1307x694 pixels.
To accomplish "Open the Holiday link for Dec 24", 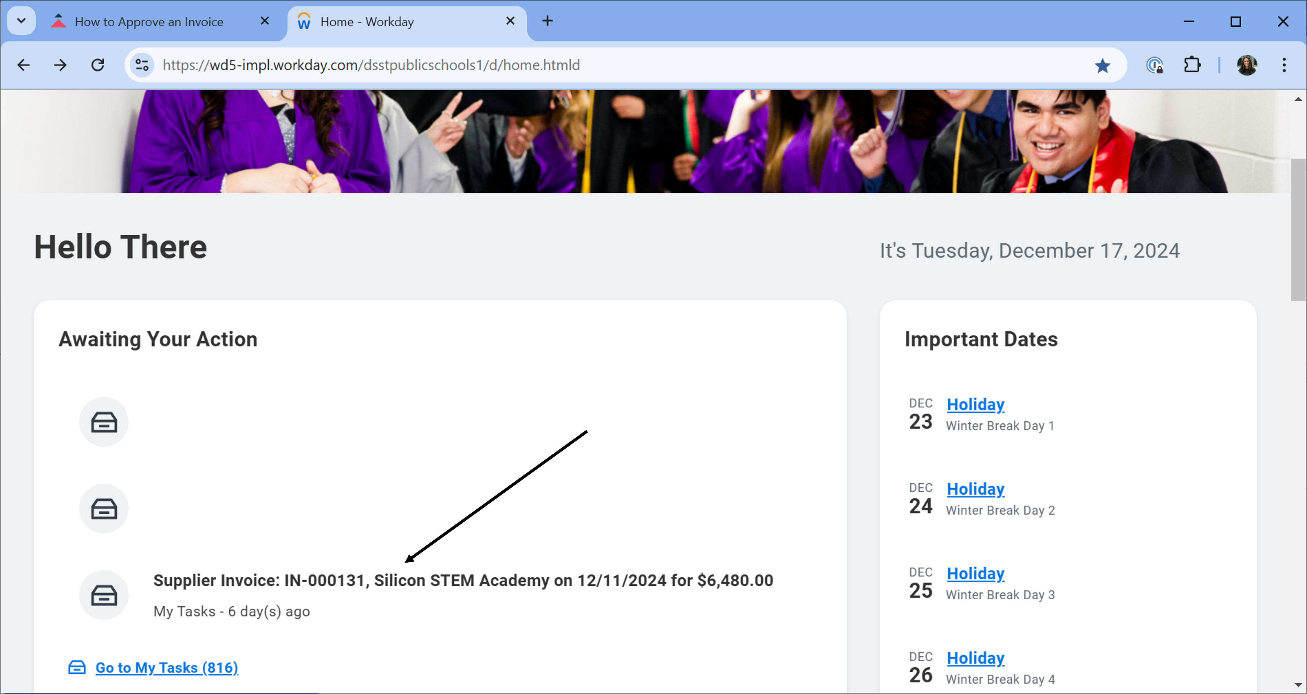I will coord(975,489).
